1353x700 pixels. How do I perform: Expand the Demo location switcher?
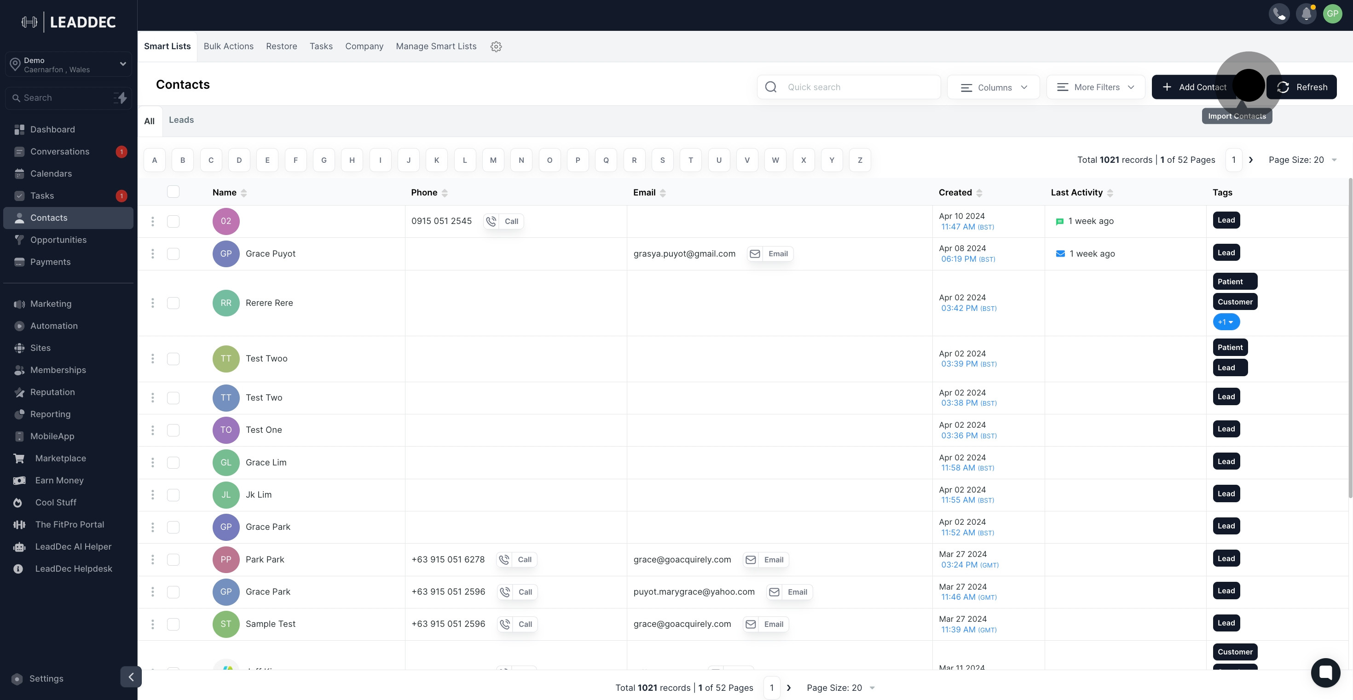click(x=68, y=64)
